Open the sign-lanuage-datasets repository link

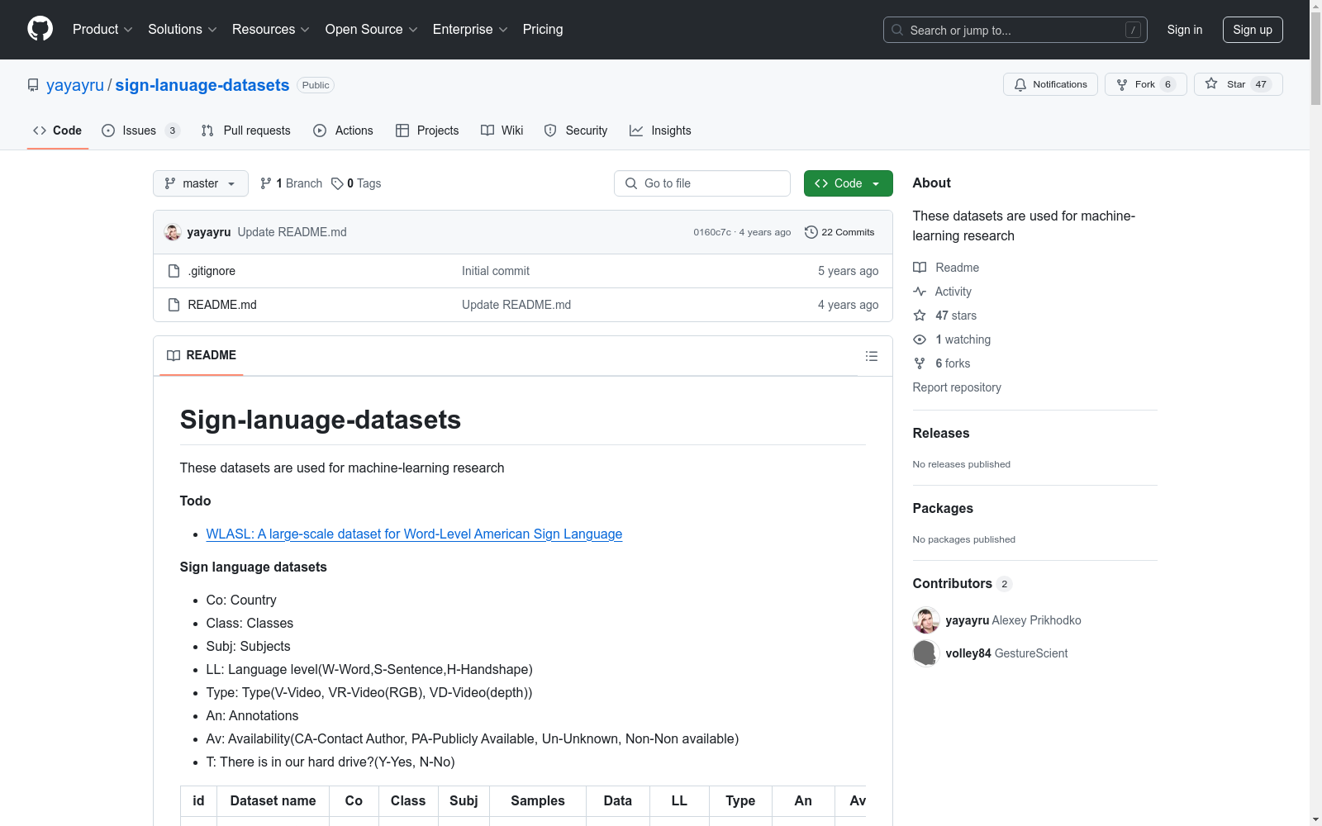coord(202,85)
